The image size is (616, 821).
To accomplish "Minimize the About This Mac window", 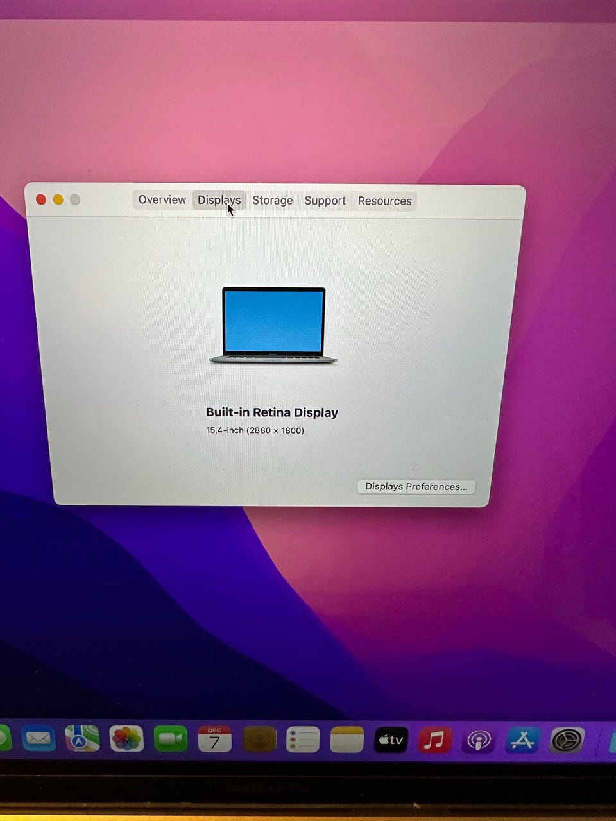I will (x=58, y=199).
